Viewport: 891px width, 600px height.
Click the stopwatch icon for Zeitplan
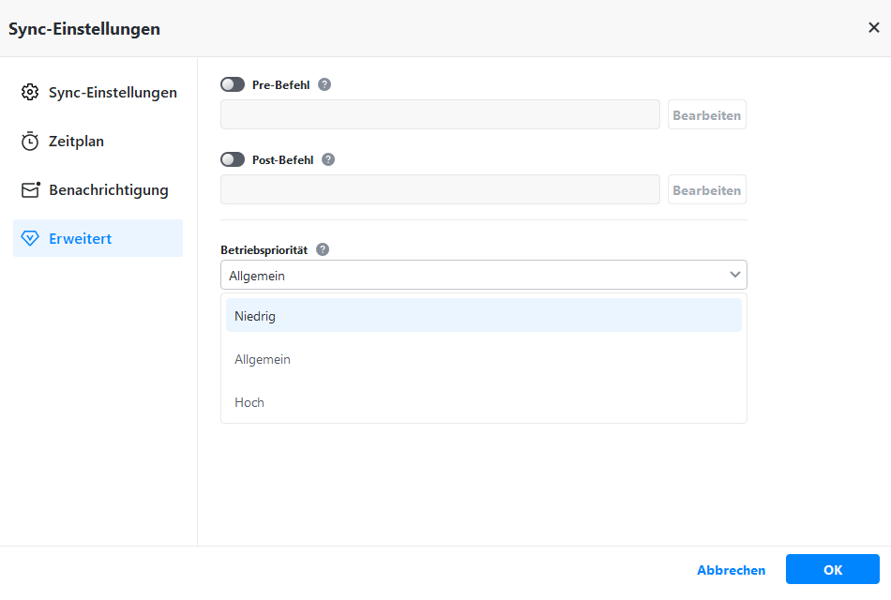tap(30, 142)
